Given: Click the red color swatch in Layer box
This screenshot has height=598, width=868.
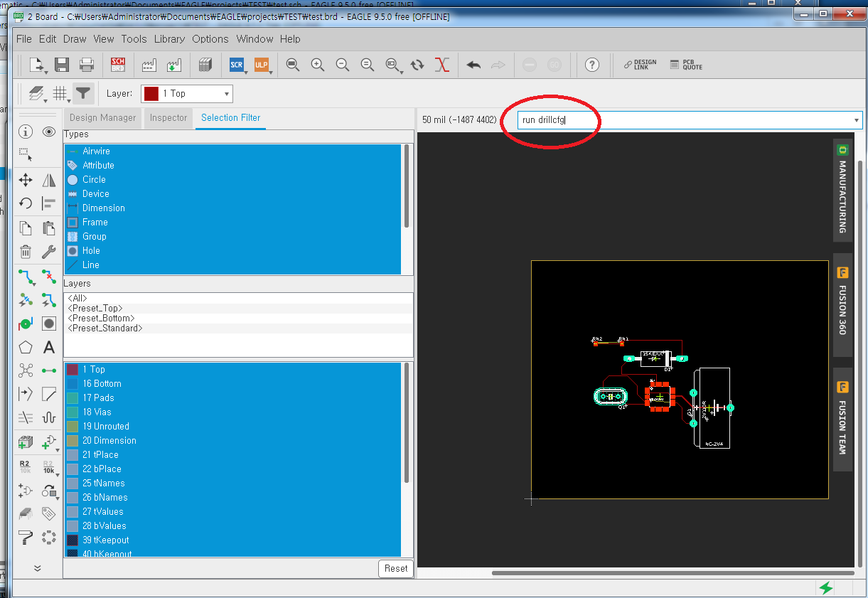Looking at the screenshot, I should [x=151, y=93].
